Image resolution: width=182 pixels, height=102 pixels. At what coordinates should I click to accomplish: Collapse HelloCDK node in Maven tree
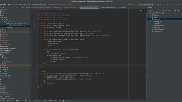click(150, 19)
